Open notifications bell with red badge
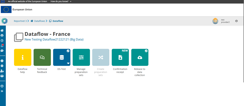Screen dimensions: 244x106 (2, 46)
